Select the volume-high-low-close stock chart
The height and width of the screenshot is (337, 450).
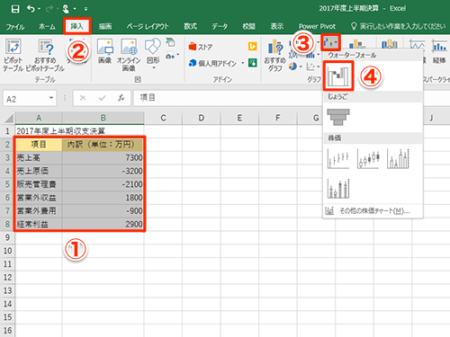399,159
